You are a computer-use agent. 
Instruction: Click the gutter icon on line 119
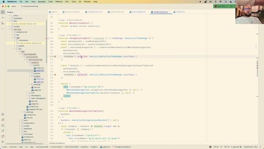coord(55,74)
